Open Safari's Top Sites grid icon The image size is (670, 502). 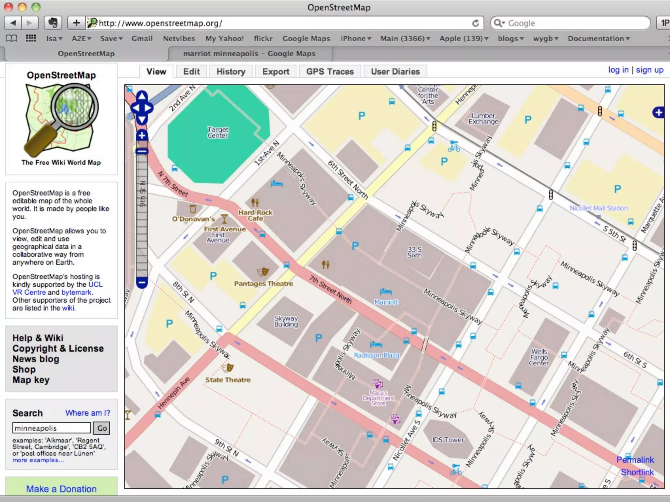click(x=31, y=39)
